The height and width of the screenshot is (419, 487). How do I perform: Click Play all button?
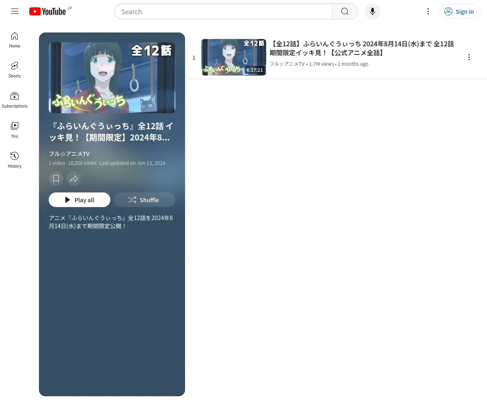(x=80, y=200)
